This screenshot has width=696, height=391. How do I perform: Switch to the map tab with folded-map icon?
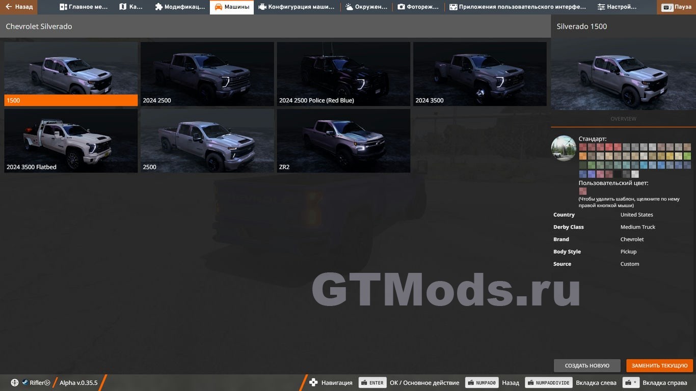131,7
